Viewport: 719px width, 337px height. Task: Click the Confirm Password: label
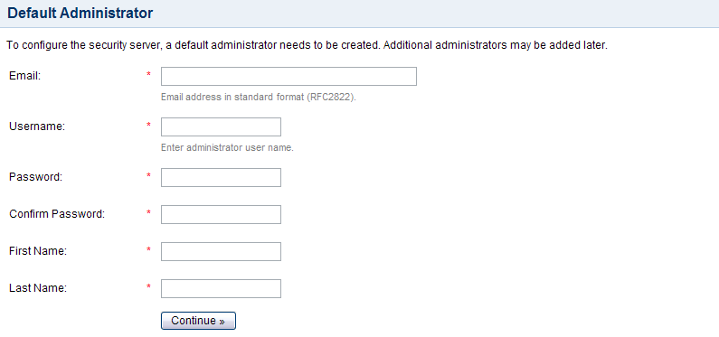57,214
